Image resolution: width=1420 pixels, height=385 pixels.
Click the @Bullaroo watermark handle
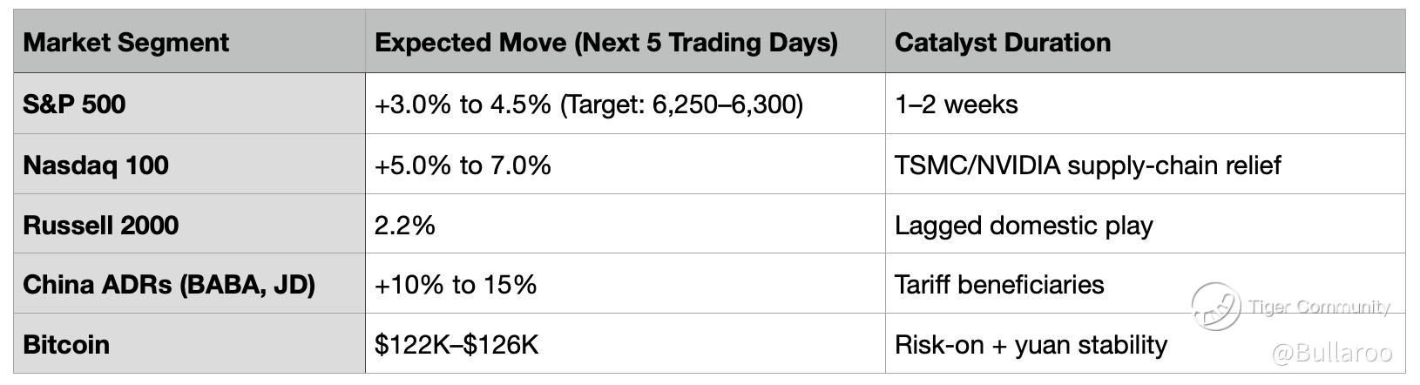(1332, 352)
